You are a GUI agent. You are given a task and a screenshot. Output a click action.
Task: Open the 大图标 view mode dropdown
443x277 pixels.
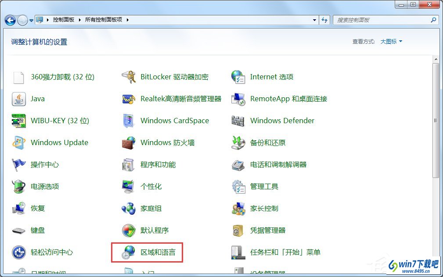391,42
